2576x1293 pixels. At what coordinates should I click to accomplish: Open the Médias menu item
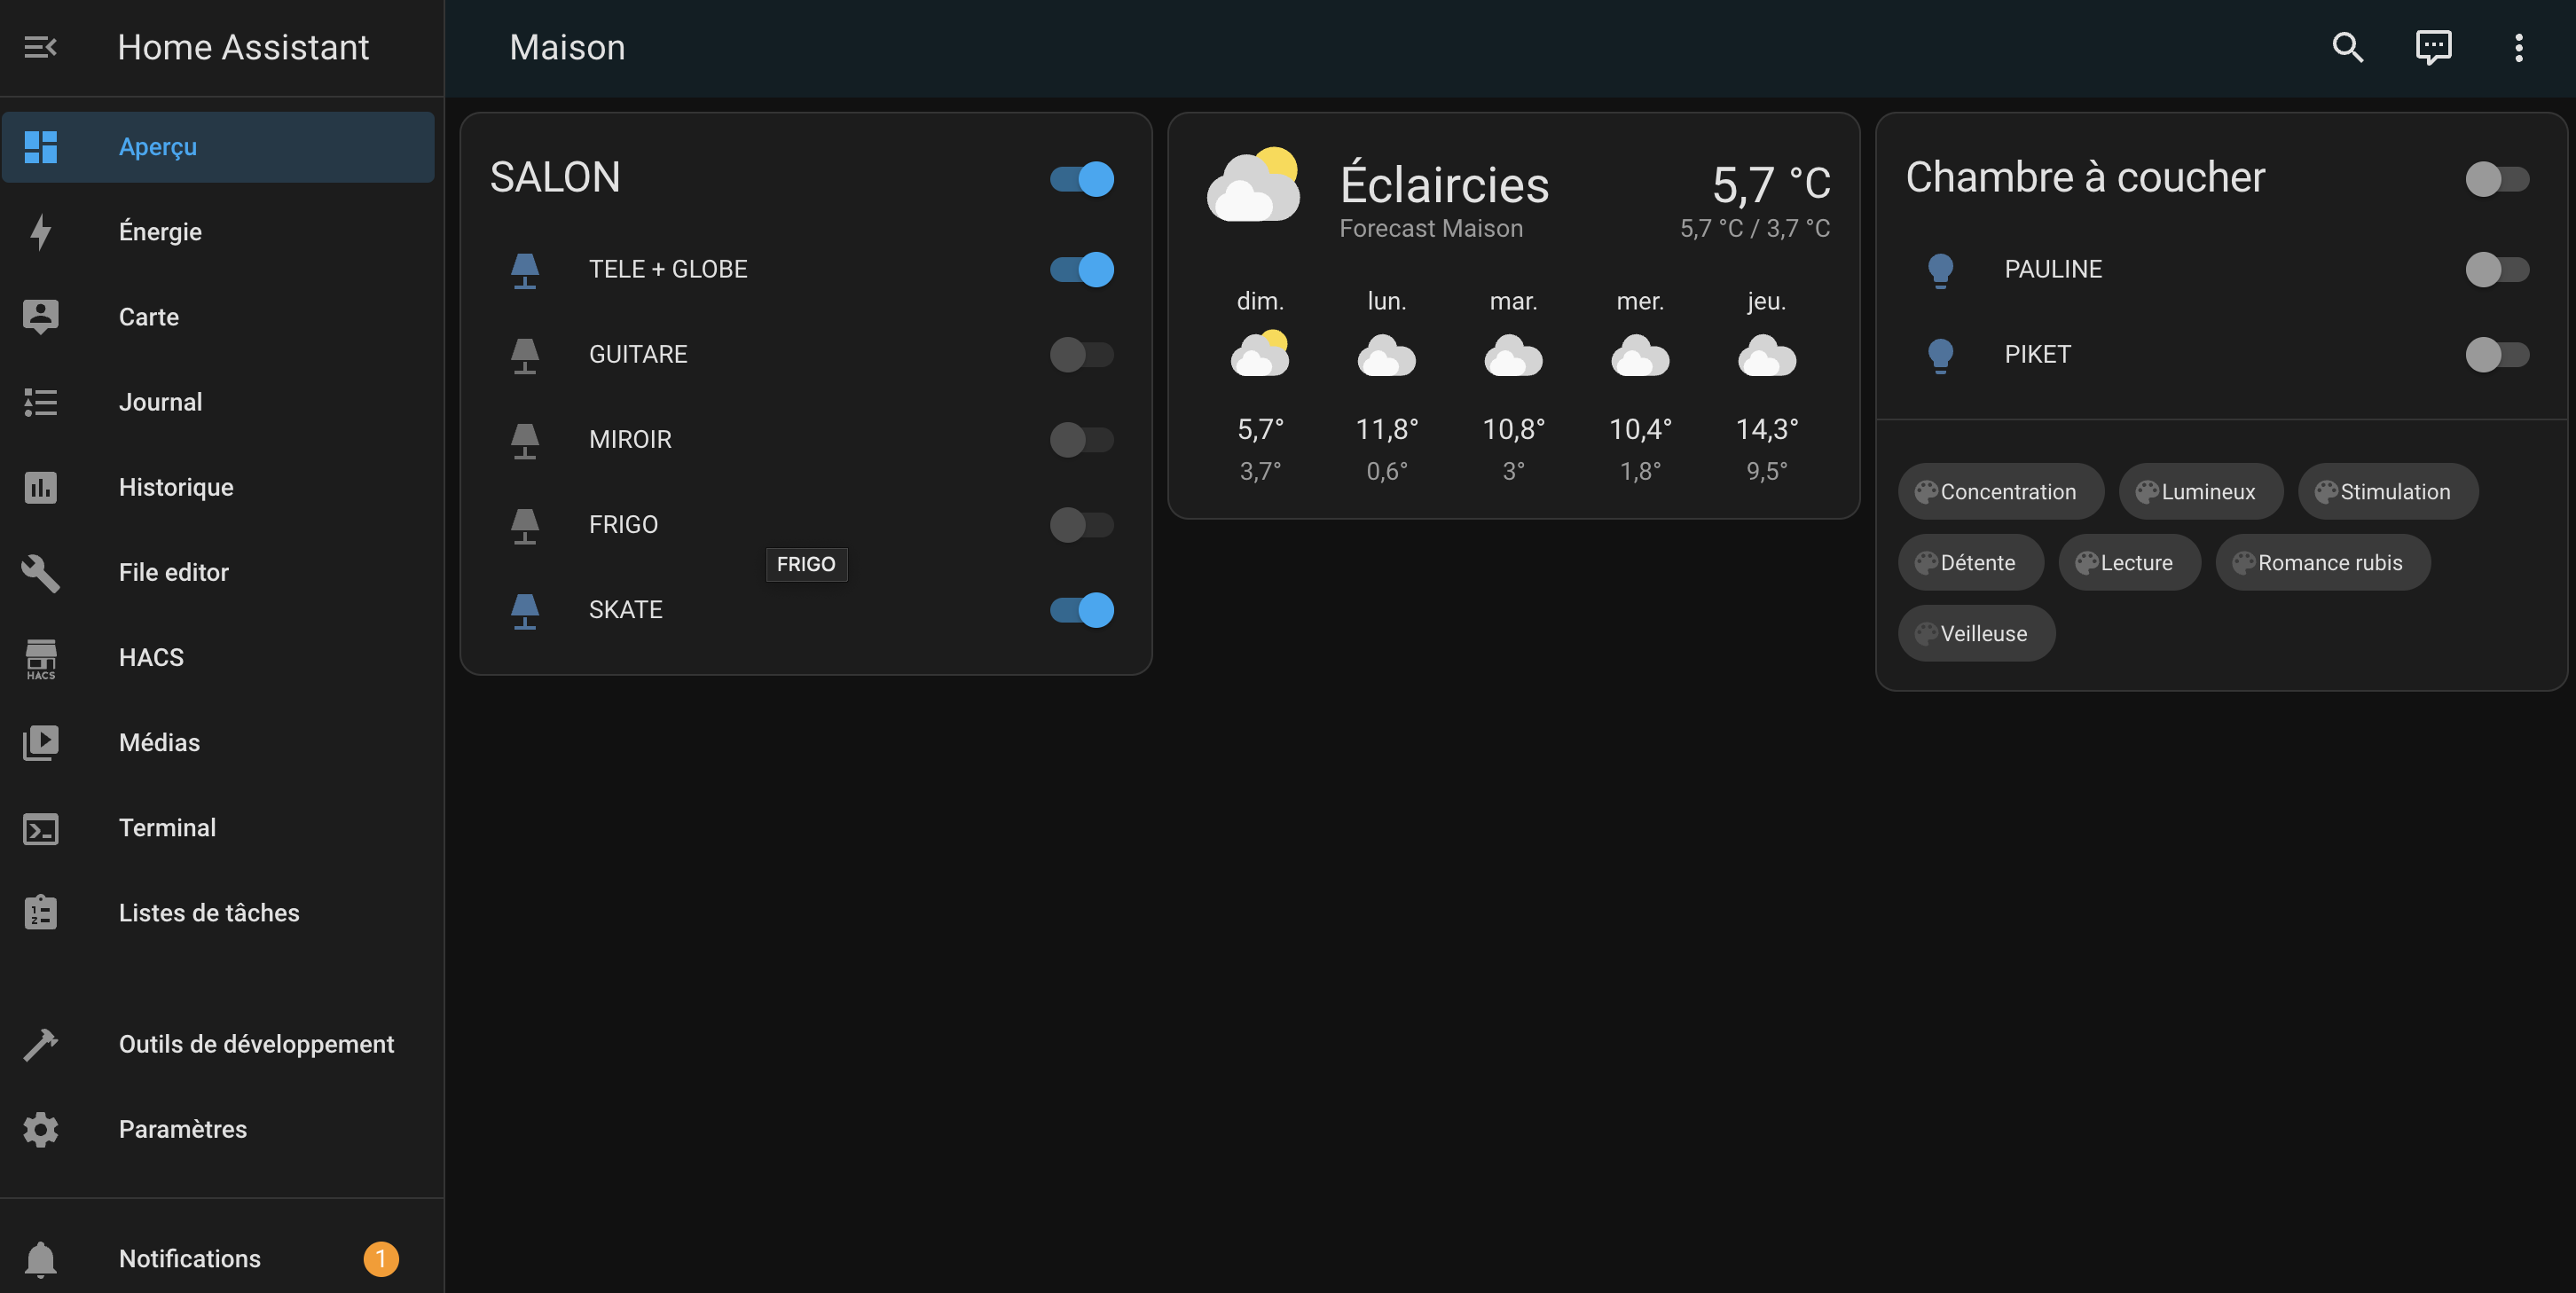[x=218, y=743]
